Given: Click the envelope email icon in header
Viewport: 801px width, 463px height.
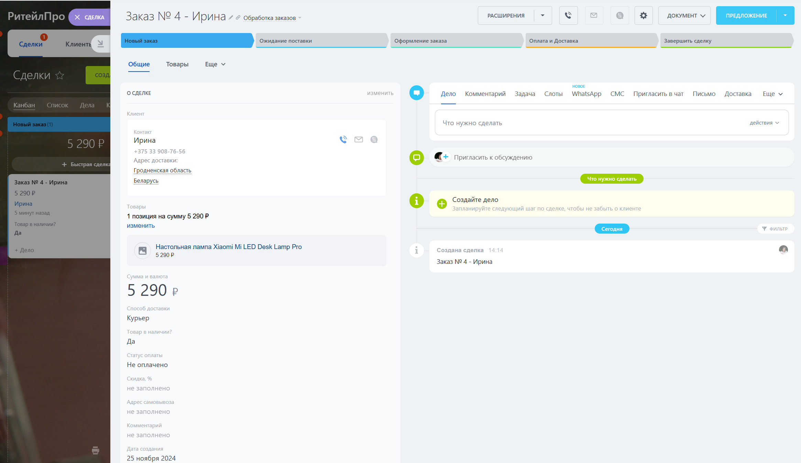Looking at the screenshot, I should (594, 15).
